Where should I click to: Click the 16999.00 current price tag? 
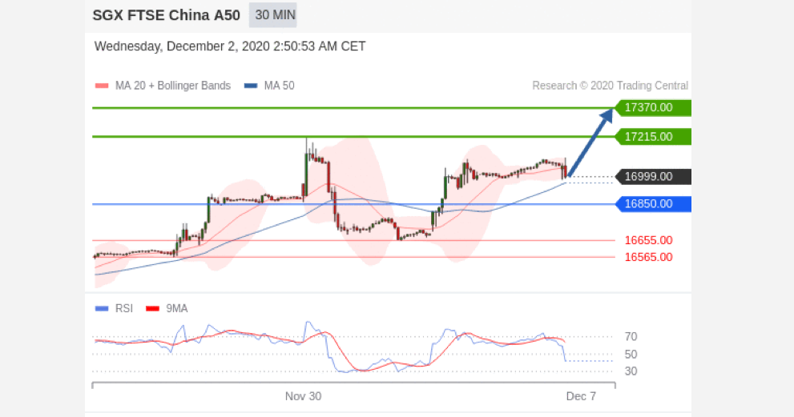(653, 177)
